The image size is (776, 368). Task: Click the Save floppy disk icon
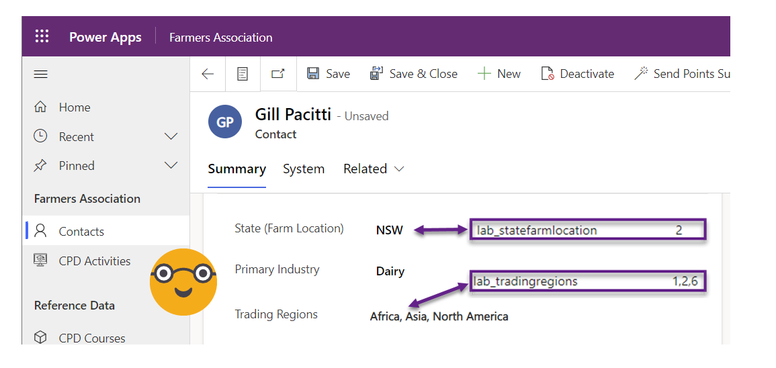click(x=313, y=74)
